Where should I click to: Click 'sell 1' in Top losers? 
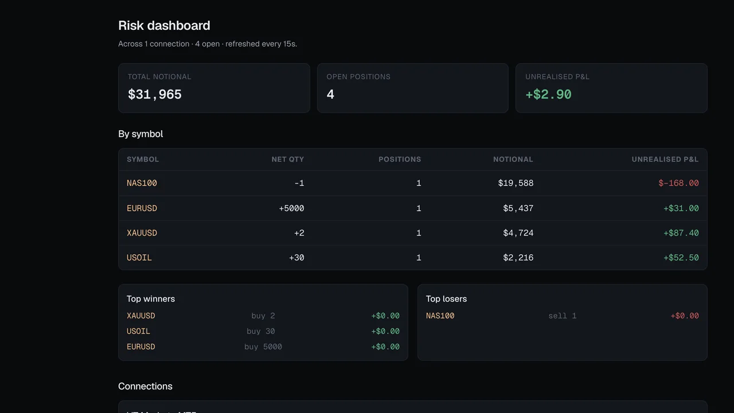point(563,315)
